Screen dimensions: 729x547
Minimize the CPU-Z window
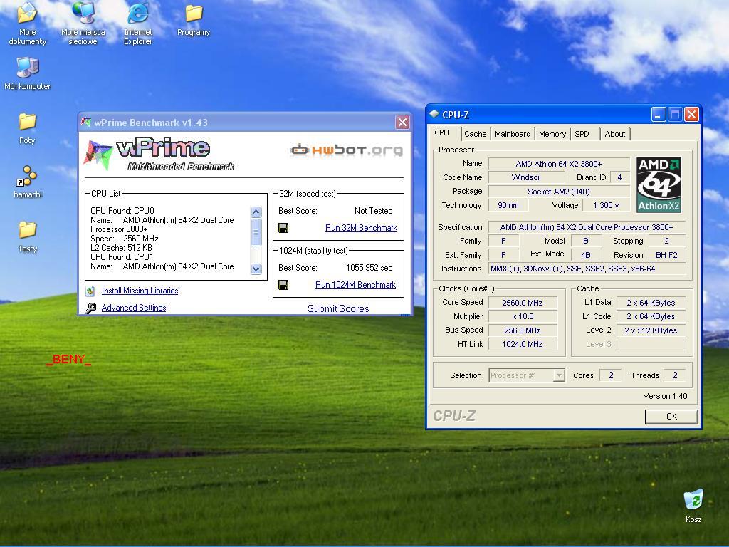(659, 115)
